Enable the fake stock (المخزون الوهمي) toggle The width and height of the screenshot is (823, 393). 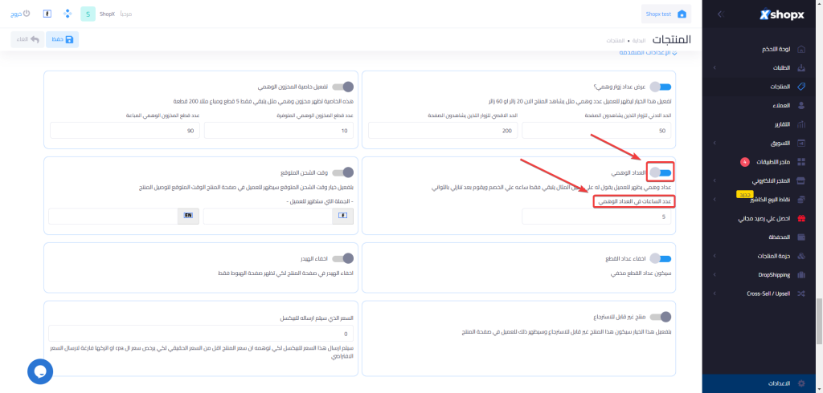[343, 87]
